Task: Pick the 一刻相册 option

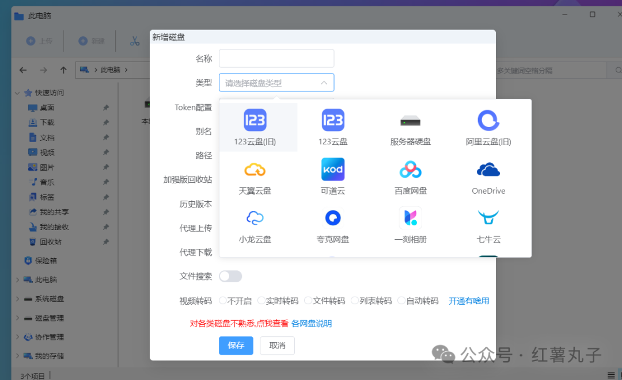Action: (411, 225)
